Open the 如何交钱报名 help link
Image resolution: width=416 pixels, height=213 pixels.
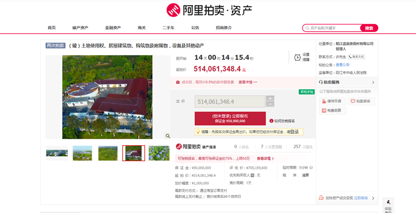pyautogui.click(x=284, y=121)
